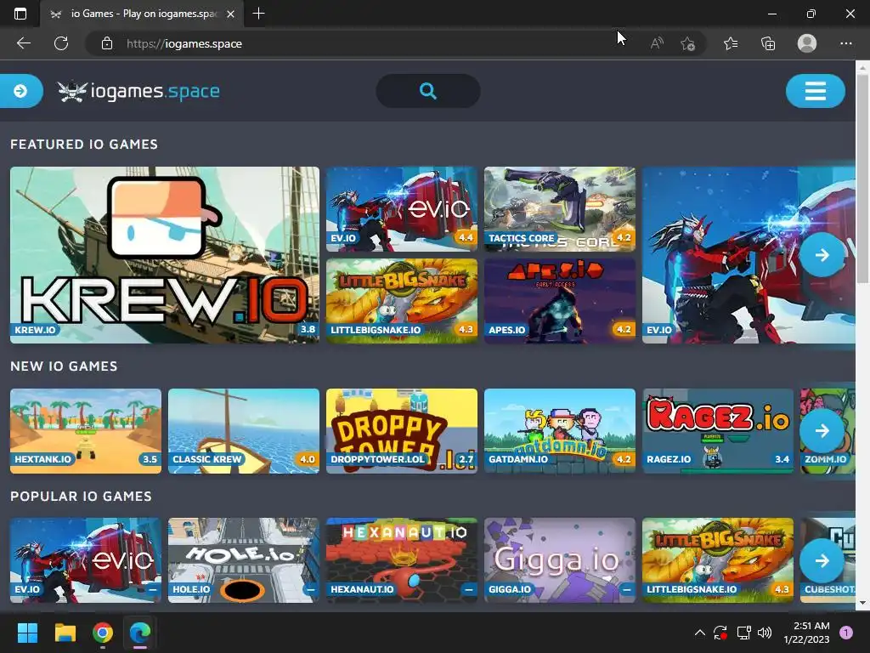The image size is (870, 653).
Task: Open Classic Krew game card
Action: click(x=244, y=431)
